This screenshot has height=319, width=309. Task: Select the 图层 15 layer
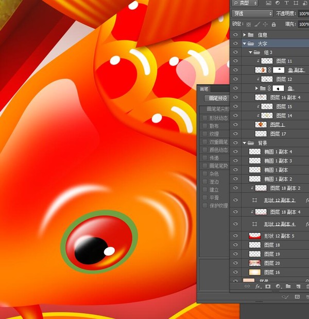(276, 106)
